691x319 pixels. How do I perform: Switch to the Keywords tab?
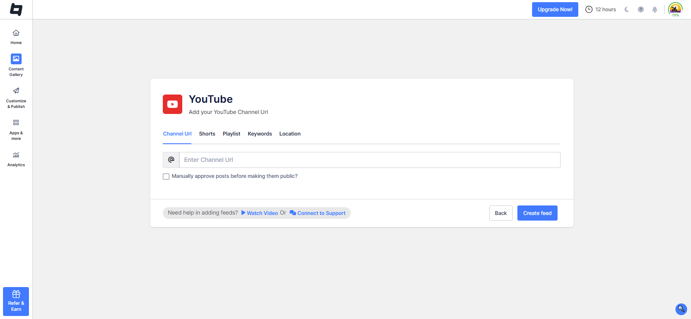[260, 134]
